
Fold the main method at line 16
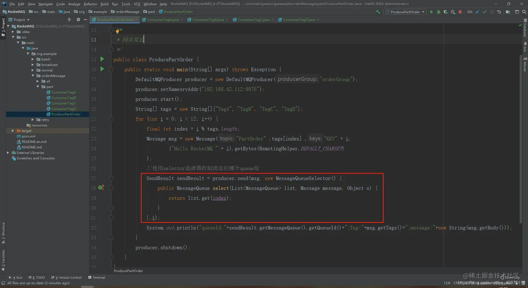click(111, 69)
